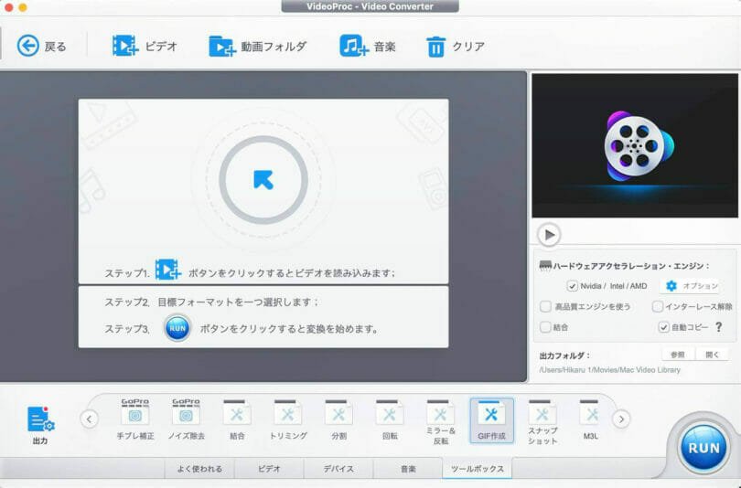This screenshot has width=741, height=488.
Task: Open オプション gear settings
Action: tap(692, 286)
